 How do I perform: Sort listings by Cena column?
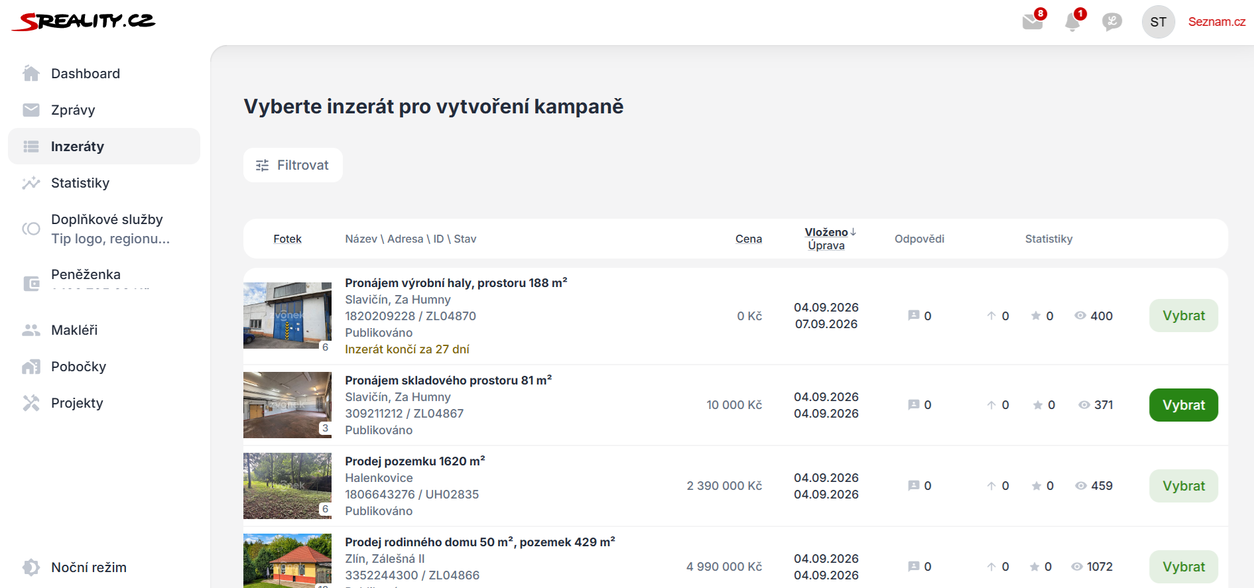[748, 239]
